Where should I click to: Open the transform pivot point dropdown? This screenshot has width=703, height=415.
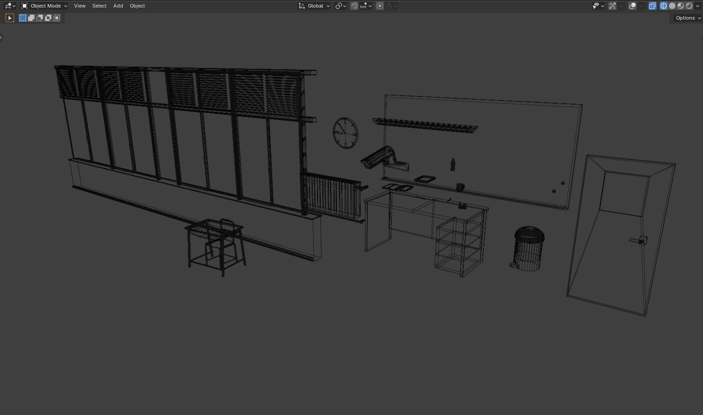click(341, 6)
